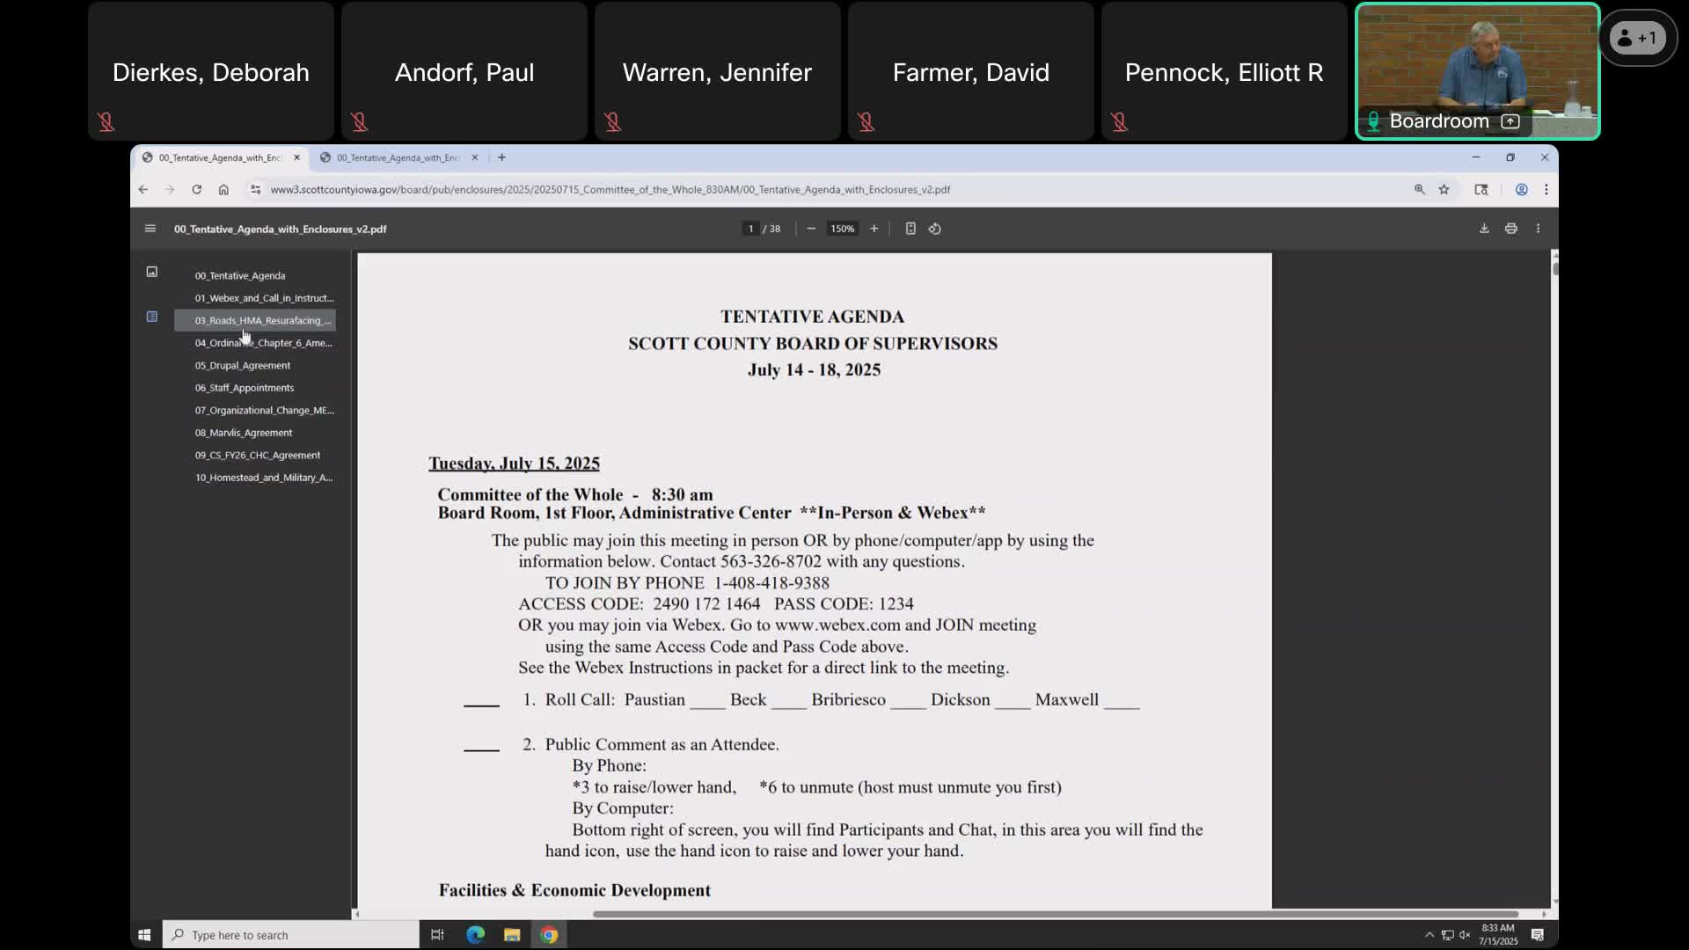Open PDF viewer more actions menu

[x=1538, y=229]
